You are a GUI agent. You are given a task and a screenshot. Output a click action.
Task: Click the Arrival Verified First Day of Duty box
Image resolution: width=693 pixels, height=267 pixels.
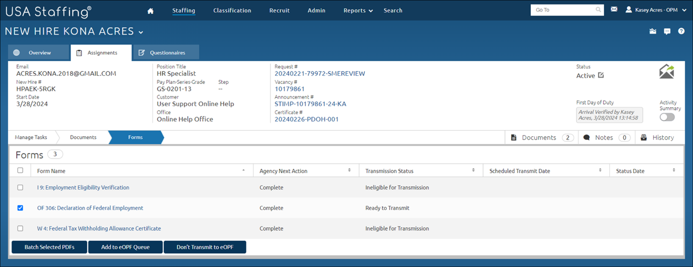(x=609, y=115)
